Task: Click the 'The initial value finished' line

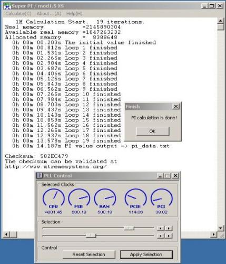Action: click(x=84, y=43)
